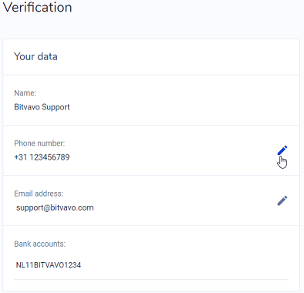Edit the phone number with pencil icon
The height and width of the screenshot is (293, 304).
[282, 150]
